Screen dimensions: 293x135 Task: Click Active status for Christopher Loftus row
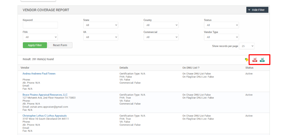249,116
